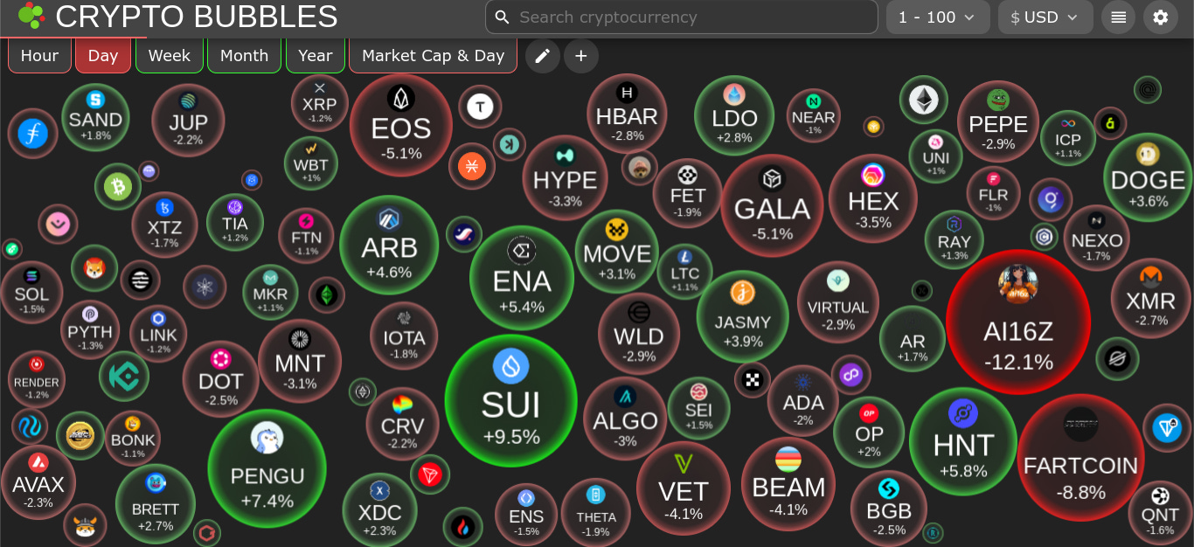Select the NEXO bubble
Image resolution: width=1194 pixels, height=547 pixels.
tap(1096, 238)
